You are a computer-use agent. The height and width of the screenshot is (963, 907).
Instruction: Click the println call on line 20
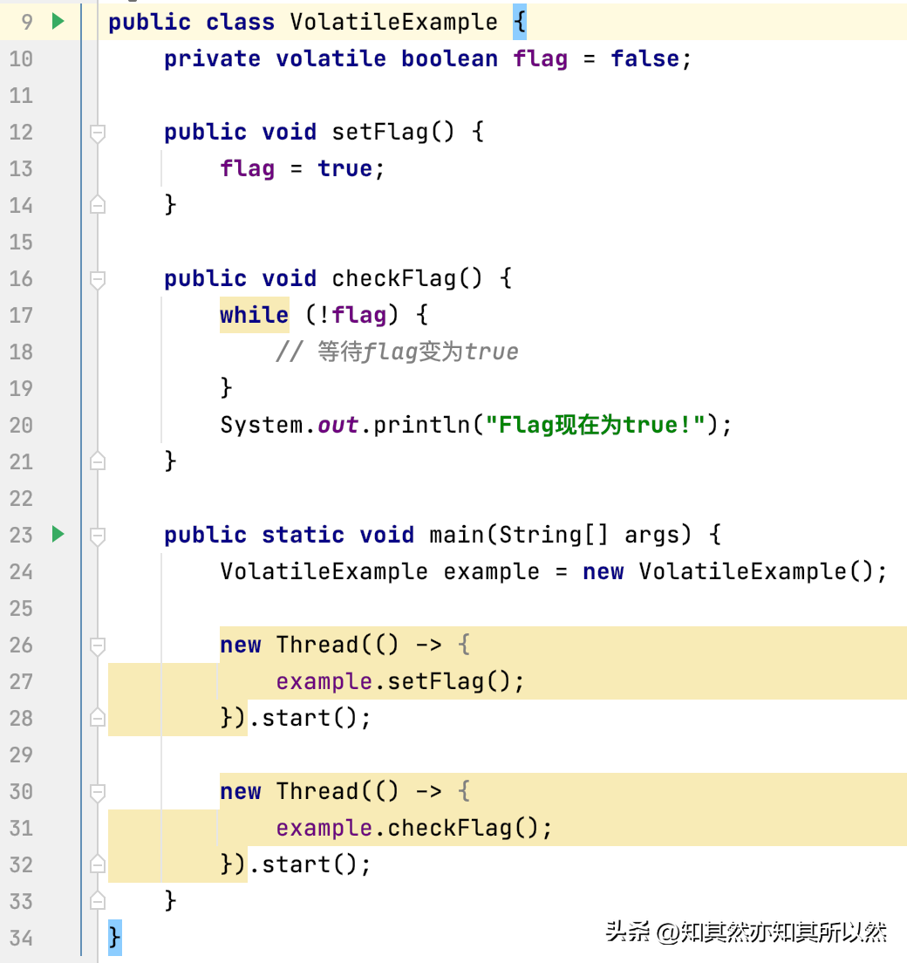click(421, 425)
